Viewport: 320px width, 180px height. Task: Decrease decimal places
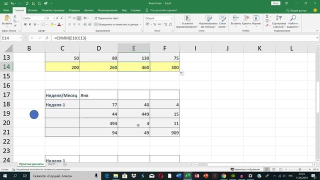pyautogui.click(x=170, y=24)
